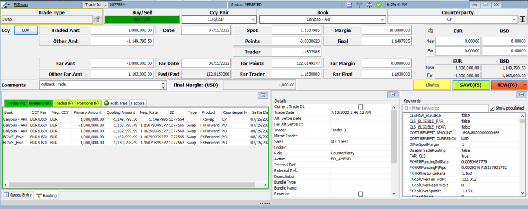Viewport: 528px width, 209px height.
Task: Click the green checkmark status icon
Action: coord(379,5)
